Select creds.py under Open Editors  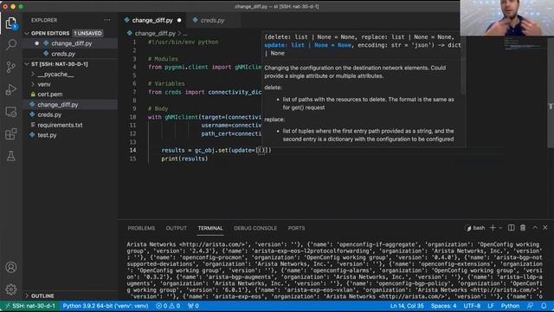click(63, 54)
